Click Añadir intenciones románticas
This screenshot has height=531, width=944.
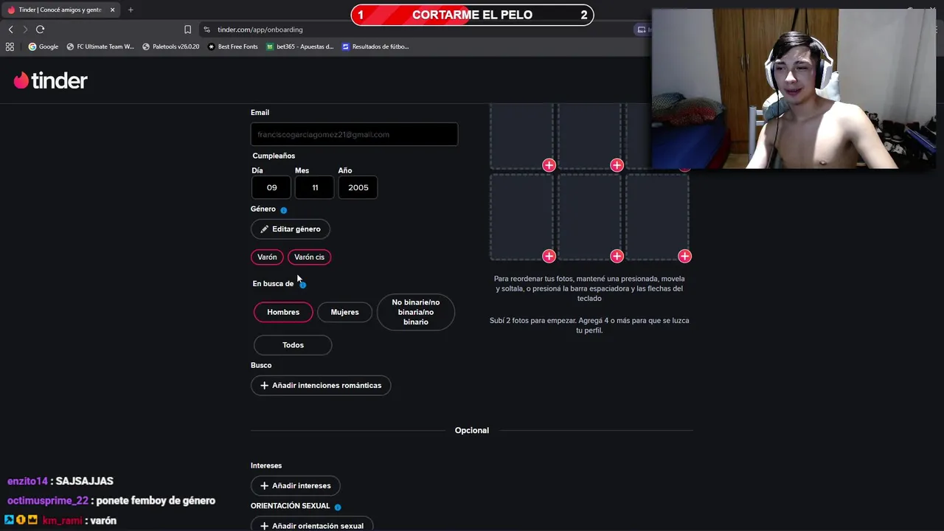pos(321,386)
